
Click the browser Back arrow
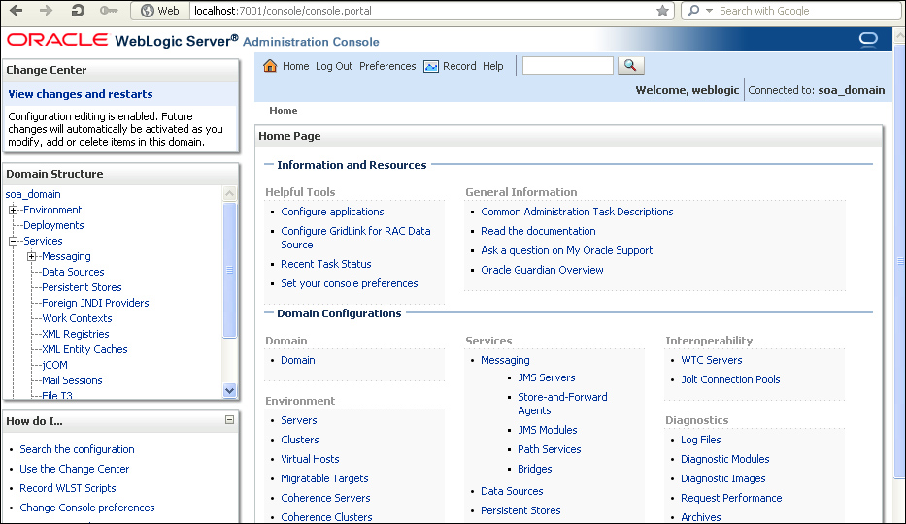pyautogui.click(x=17, y=10)
